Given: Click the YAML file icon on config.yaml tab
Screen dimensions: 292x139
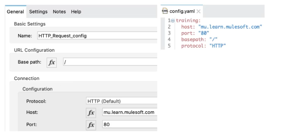Looking at the screenshot, I should pos(165,11).
